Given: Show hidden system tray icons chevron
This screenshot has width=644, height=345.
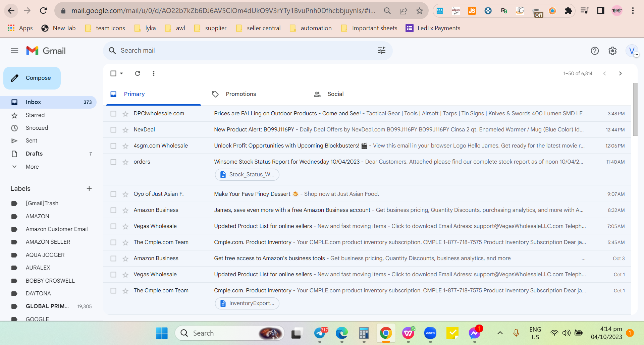Looking at the screenshot, I should (x=500, y=333).
